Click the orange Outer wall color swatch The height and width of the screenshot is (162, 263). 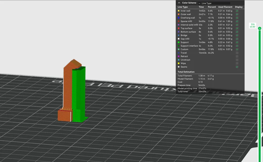click(179, 14)
